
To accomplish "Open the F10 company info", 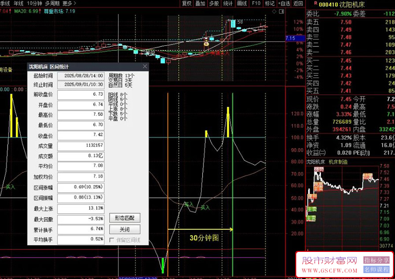I will pyautogui.click(x=256, y=3).
